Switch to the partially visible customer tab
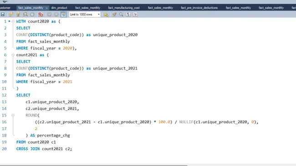The height and width of the screenshot is (166, 296). coord(5,8)
